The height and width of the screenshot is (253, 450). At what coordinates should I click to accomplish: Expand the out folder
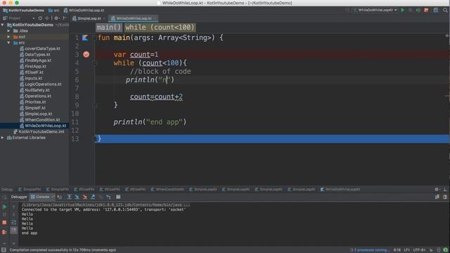[8, 37]
